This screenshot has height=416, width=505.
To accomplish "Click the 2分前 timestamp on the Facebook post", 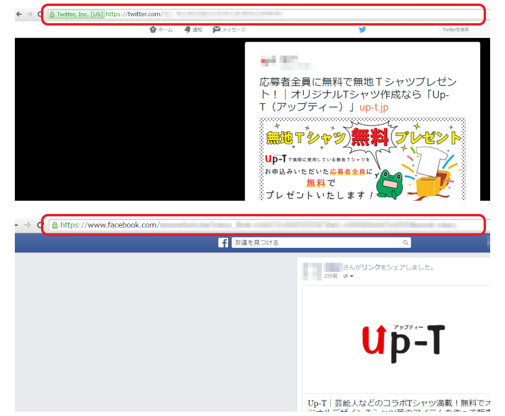I will [330, 276].
